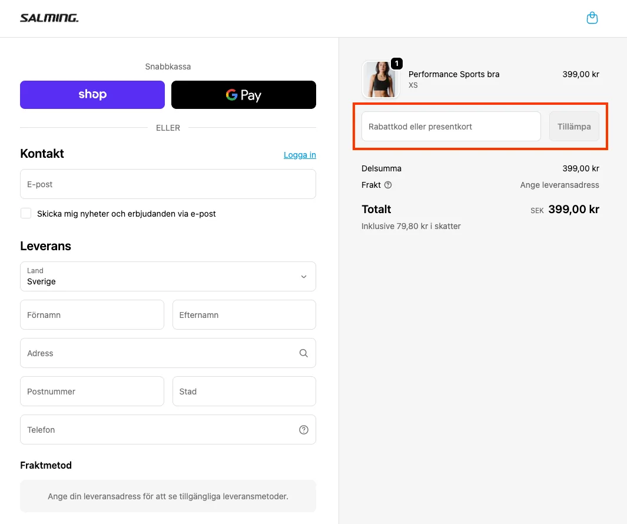627x524 pixels.
Task: Open the Frakt info question icon
Action: 388,185
